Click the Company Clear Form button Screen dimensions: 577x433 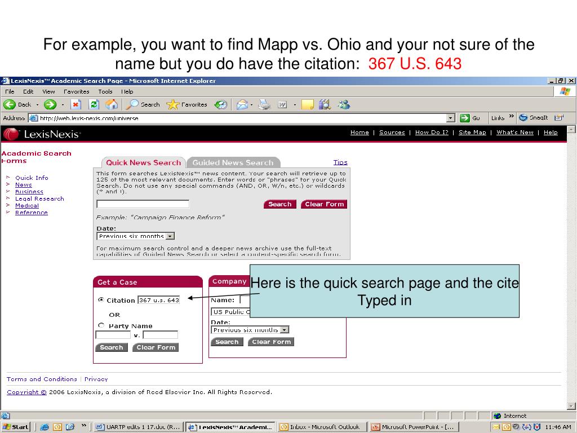(271, 342)
